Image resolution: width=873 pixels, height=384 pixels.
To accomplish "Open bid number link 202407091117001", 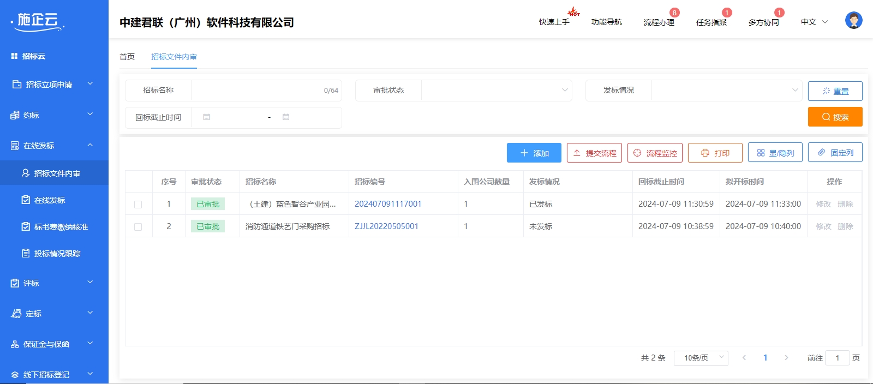I will 388,204.
